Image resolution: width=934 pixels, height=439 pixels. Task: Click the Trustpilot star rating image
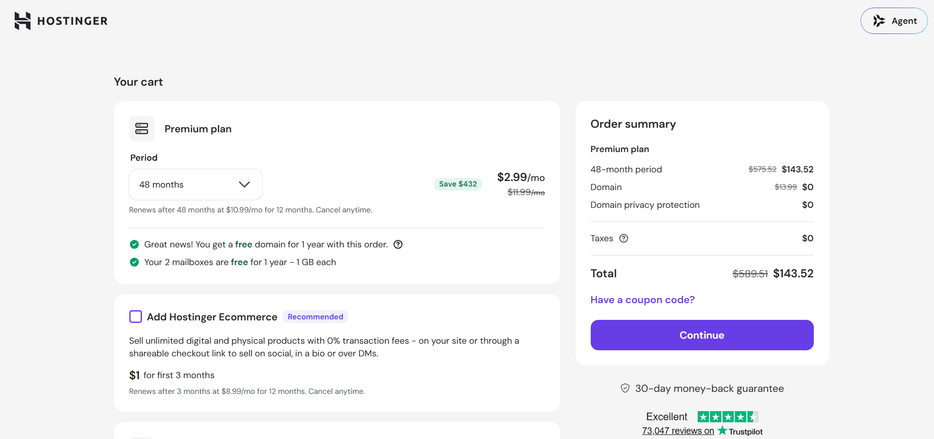point(728,417)
